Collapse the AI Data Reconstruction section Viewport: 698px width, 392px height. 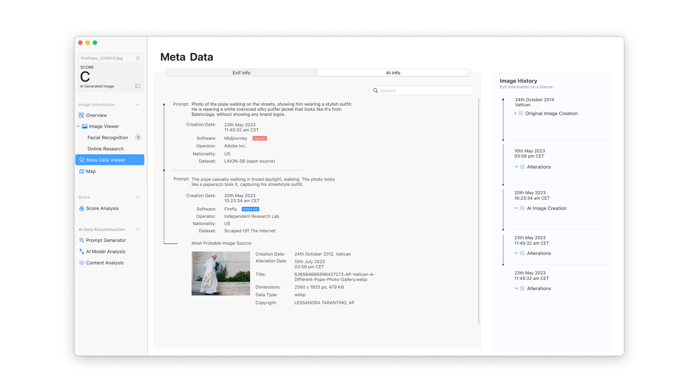pos(137,229)
